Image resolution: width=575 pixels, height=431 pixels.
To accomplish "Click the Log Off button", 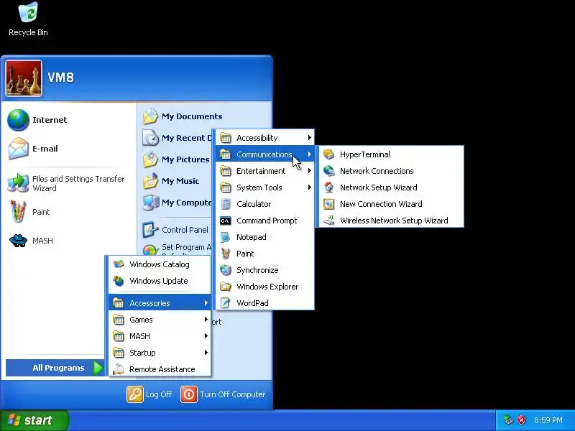I will [149, 394].
